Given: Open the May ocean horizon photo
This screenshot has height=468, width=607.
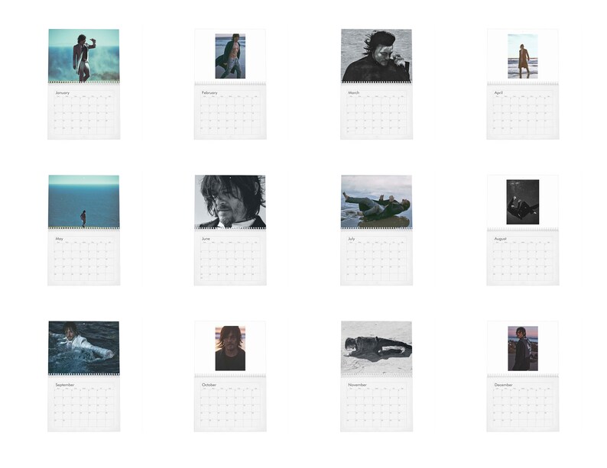Looking at the screenshot, I should pos(83,202).
